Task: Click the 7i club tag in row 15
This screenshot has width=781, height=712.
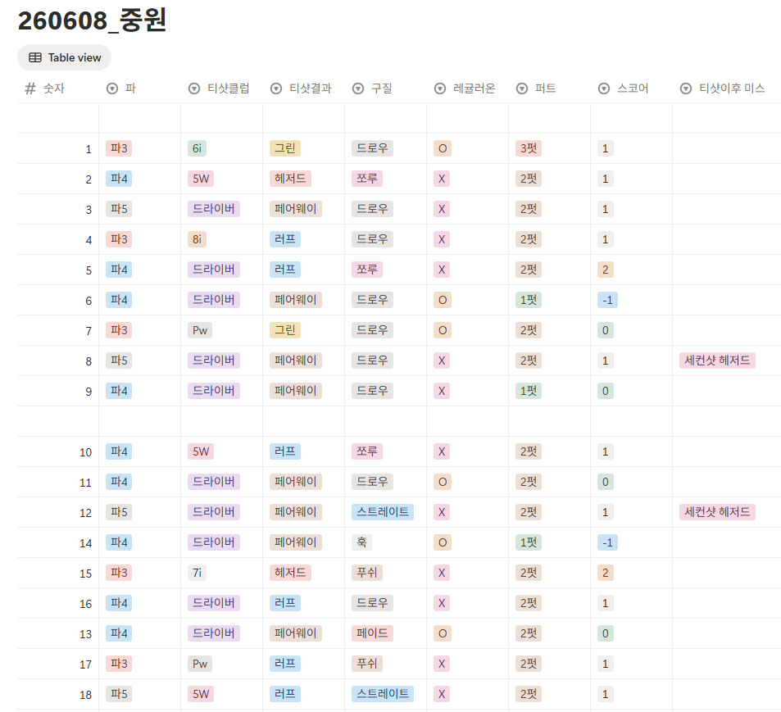Action: point(197,573)
